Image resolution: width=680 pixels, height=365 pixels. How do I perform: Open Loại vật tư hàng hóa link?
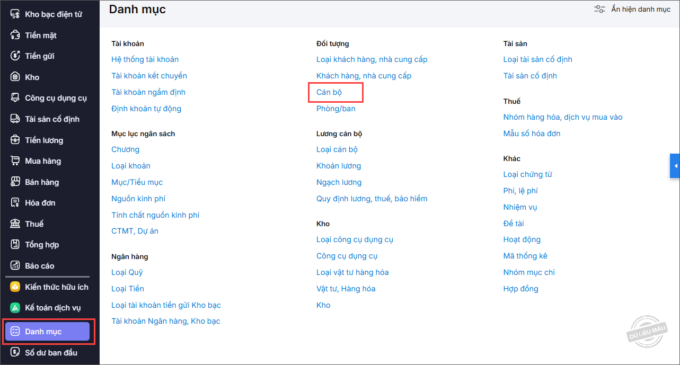pyautogui.click(x=352, y=272)
